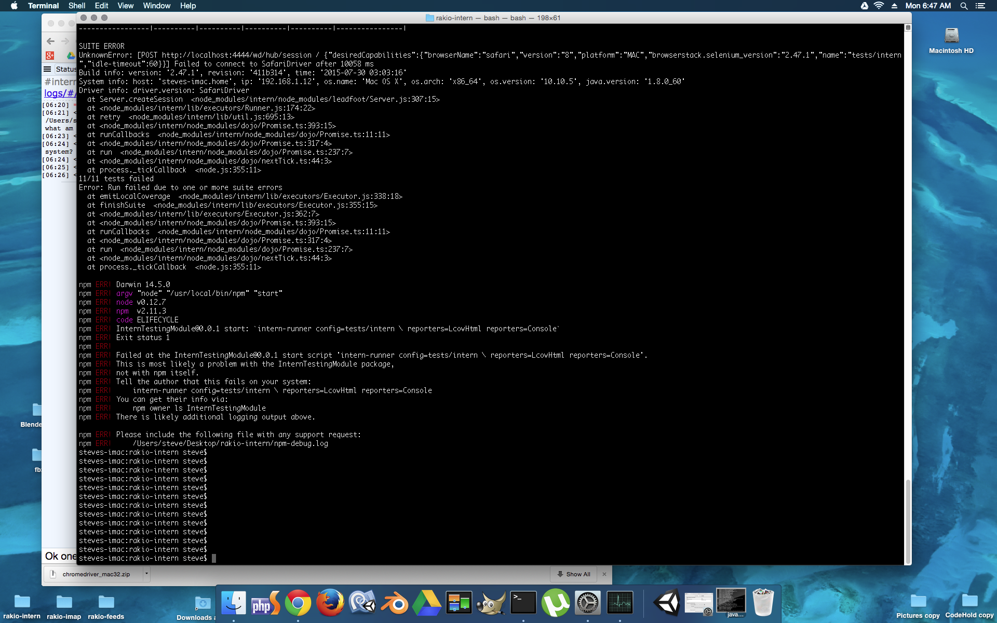
Task: Open Mission Control from the dock
Action: click(x=459, y=603)
